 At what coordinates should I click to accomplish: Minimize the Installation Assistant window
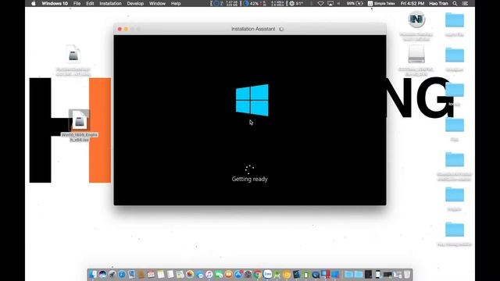click(126, 29)
